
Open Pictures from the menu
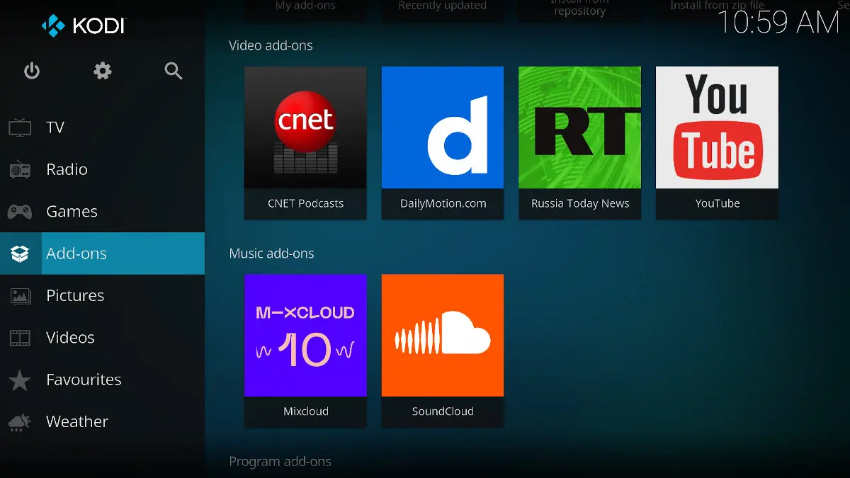coord(102,295)
